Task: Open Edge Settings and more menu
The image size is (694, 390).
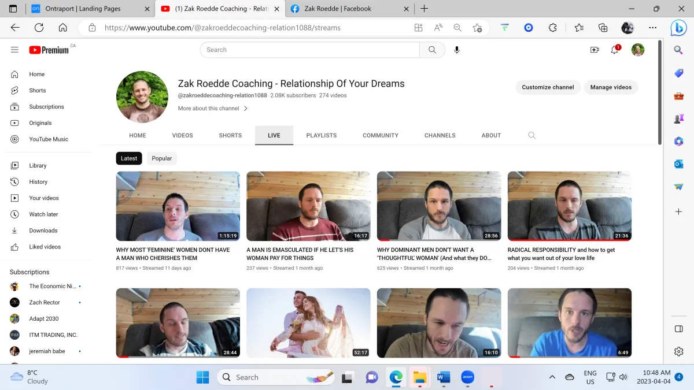Action: pyautogui.click(x=653, y=27)
